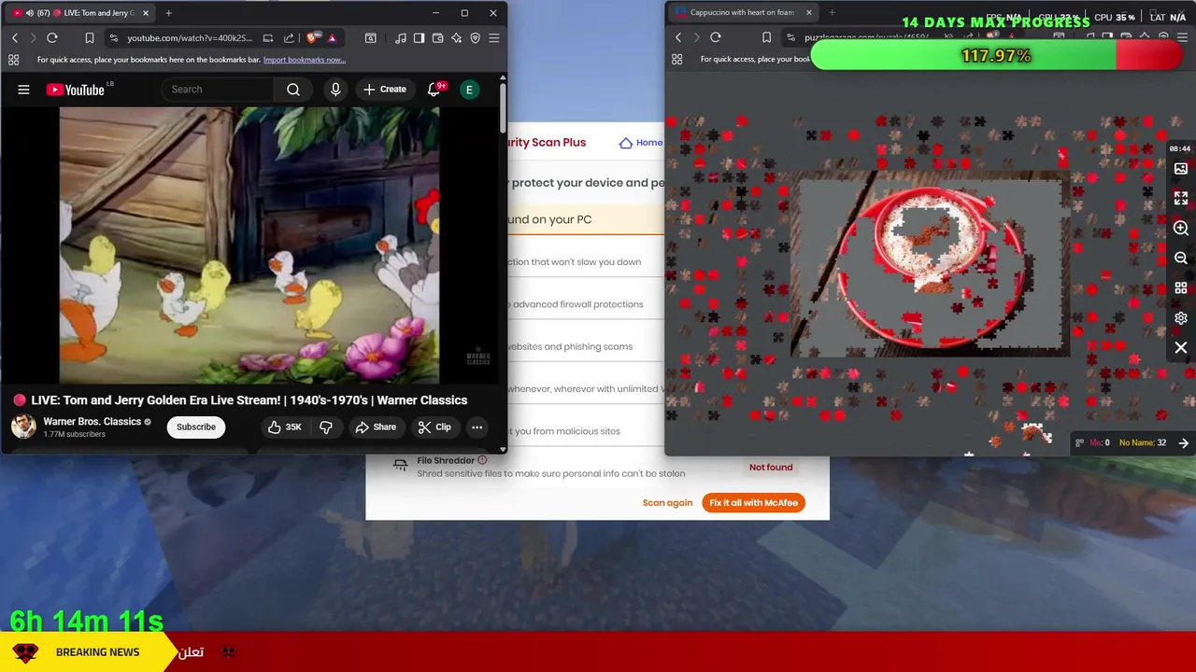Focus the YouTube Search field

(218, 90)
